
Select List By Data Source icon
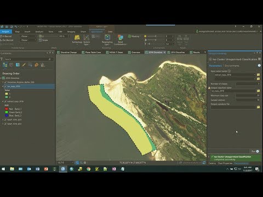click(12, 65)
